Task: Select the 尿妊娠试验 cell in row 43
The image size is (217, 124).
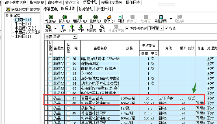Action: pos(100,79)
